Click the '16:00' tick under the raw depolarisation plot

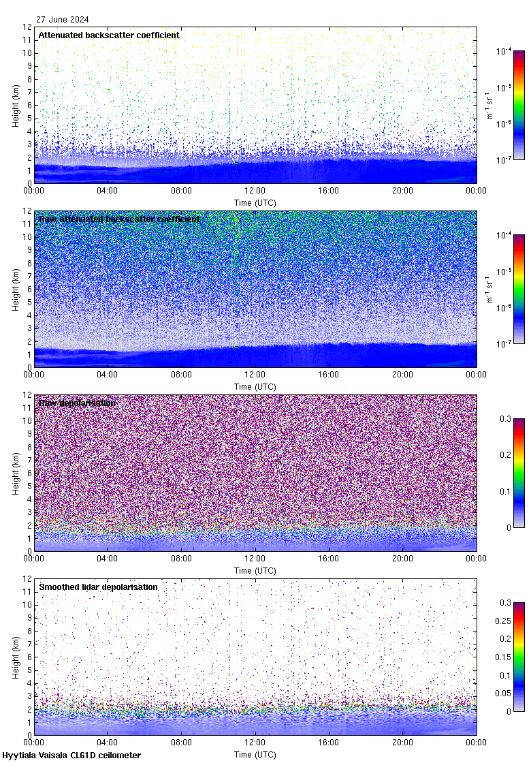click(x=329, y=559)
